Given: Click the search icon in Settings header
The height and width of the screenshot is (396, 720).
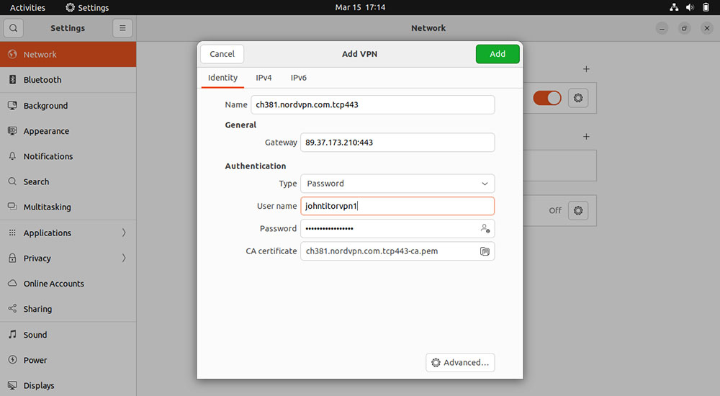Looking at the screenshot, I should (x=13, y=28).
